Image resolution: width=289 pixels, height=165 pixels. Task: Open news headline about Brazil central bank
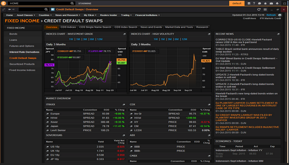[247, 50]
